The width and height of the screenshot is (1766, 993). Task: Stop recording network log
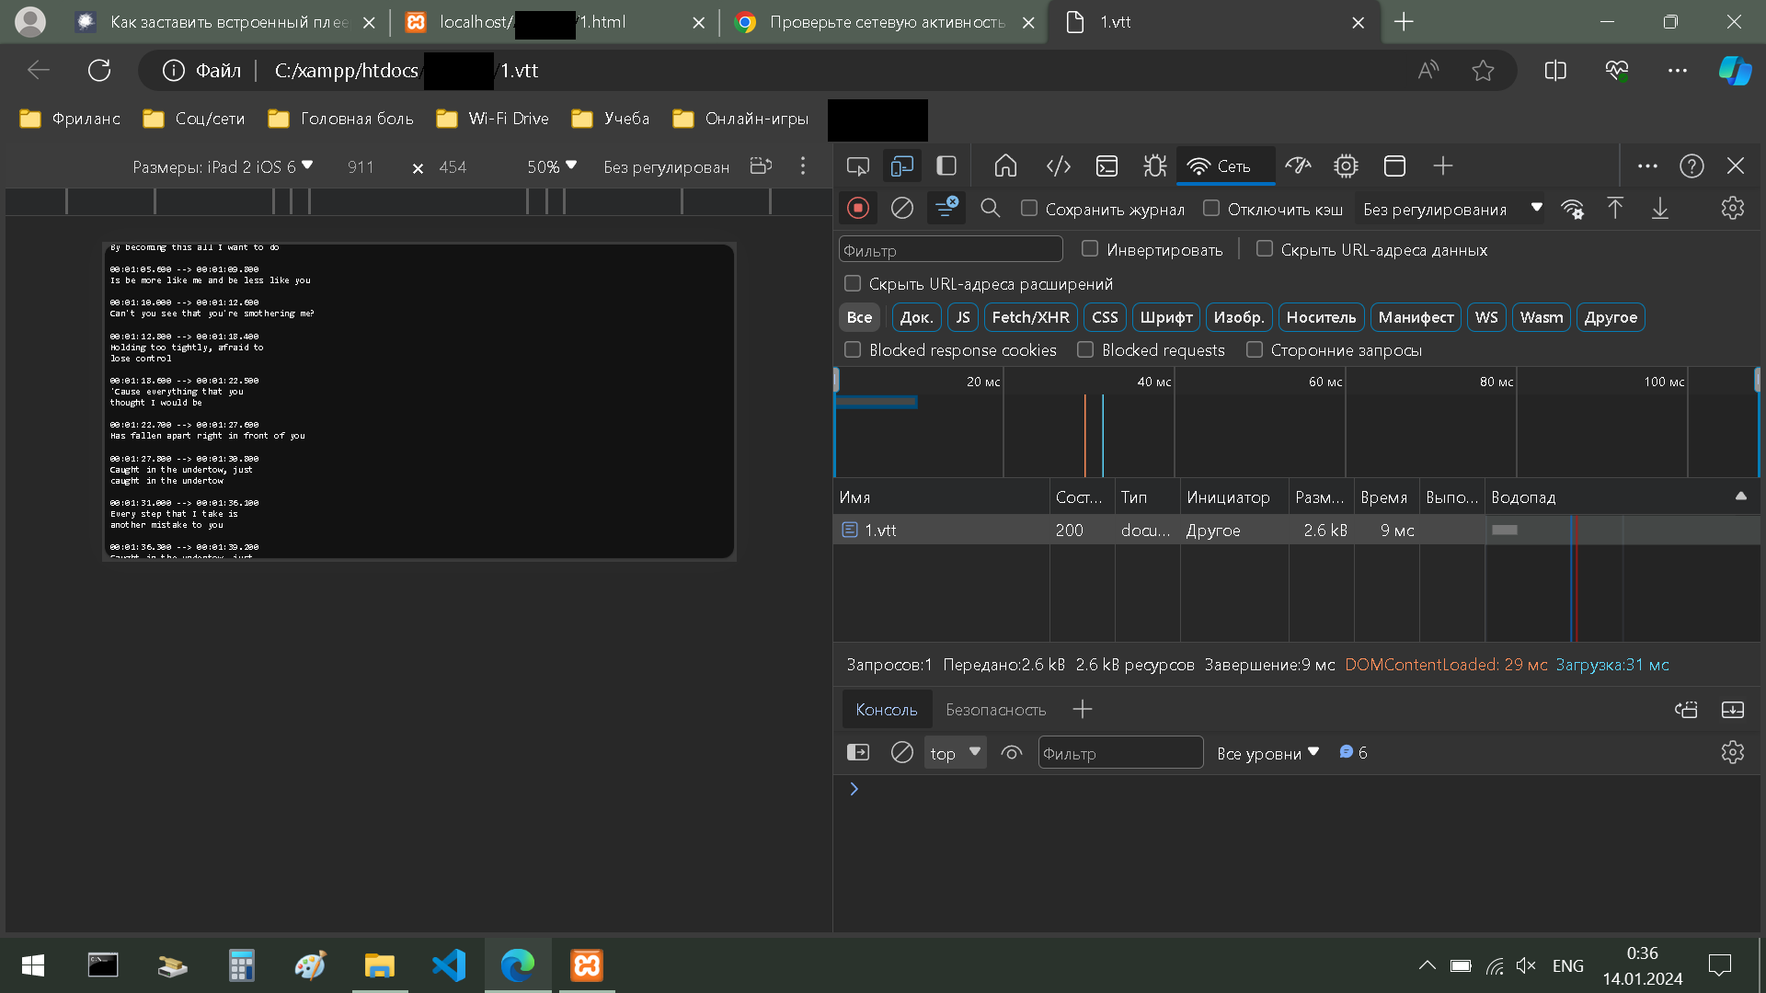tap(858, 209)
